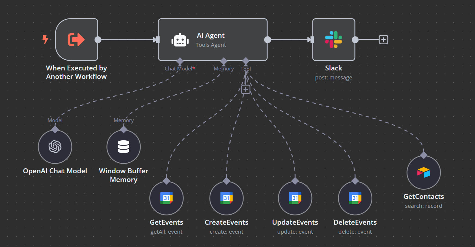Click the 'search: record' subtitle
Screen dimensions: 475x247
[x=424, y=206]
